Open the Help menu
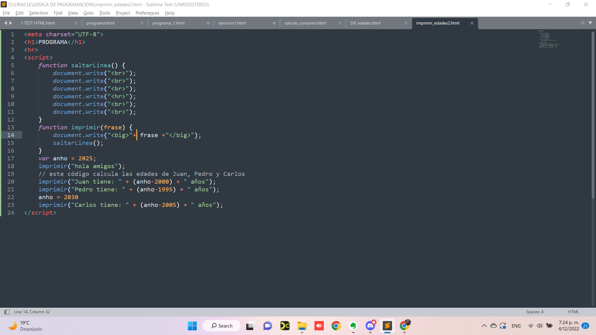The width and height of the screenshot is (596, 335). pos(169,13)
